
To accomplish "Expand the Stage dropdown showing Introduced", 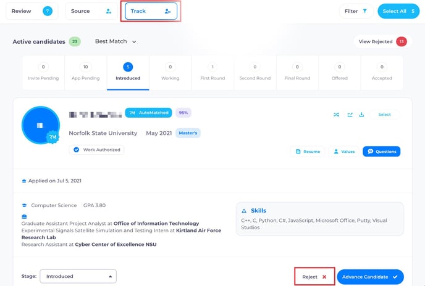I will click(78, 276).
